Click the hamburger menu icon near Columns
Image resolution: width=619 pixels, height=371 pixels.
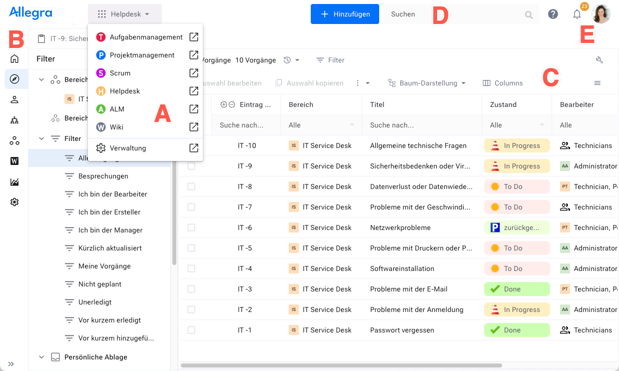pyautogui.click(x=597, y=83)
